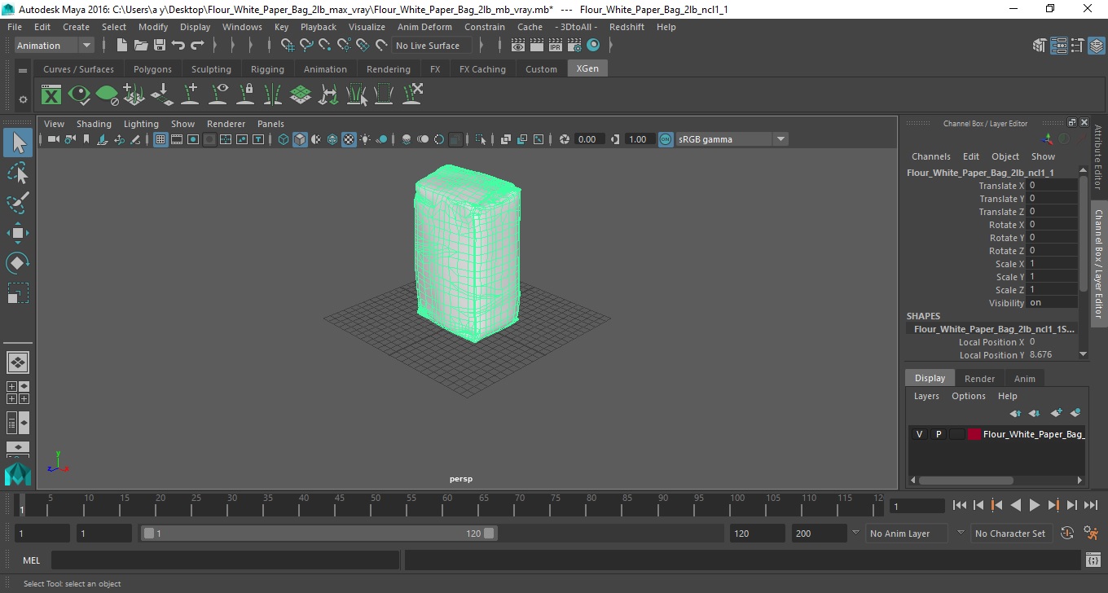
Task: Click the viewport select camera icon
Action: pos(53,139)
